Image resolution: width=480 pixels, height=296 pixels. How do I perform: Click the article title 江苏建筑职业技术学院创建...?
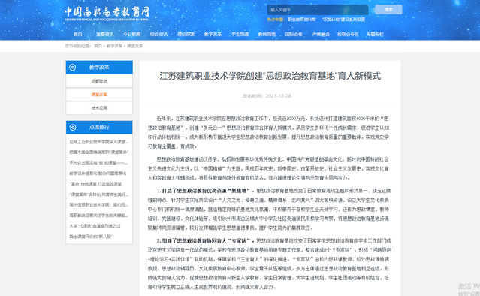coord(270,76)
